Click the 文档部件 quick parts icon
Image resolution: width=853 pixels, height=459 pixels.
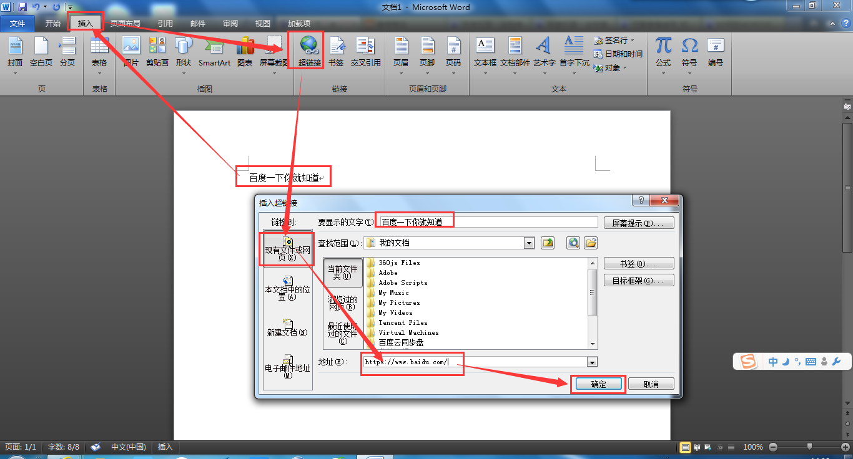[515, 51]
